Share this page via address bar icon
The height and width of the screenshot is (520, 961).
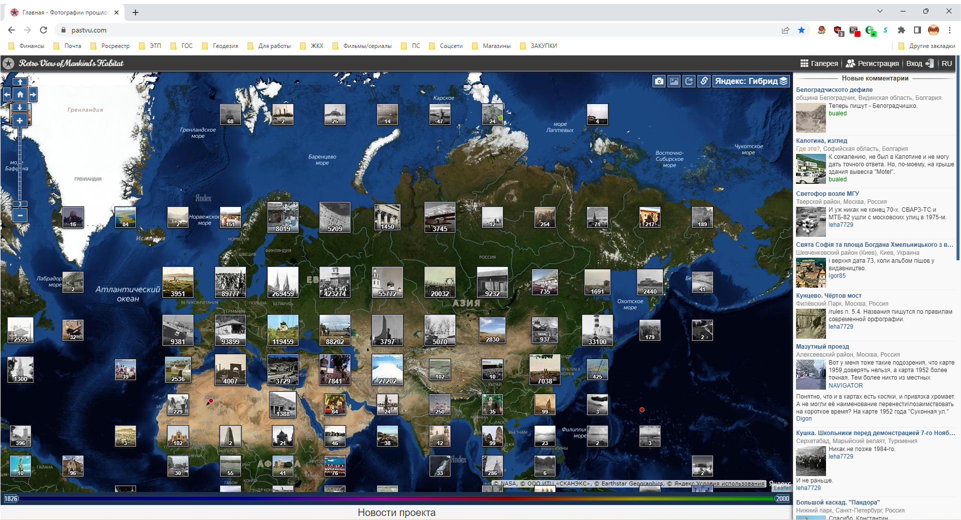pyautogui.click(x=785, y=30)
